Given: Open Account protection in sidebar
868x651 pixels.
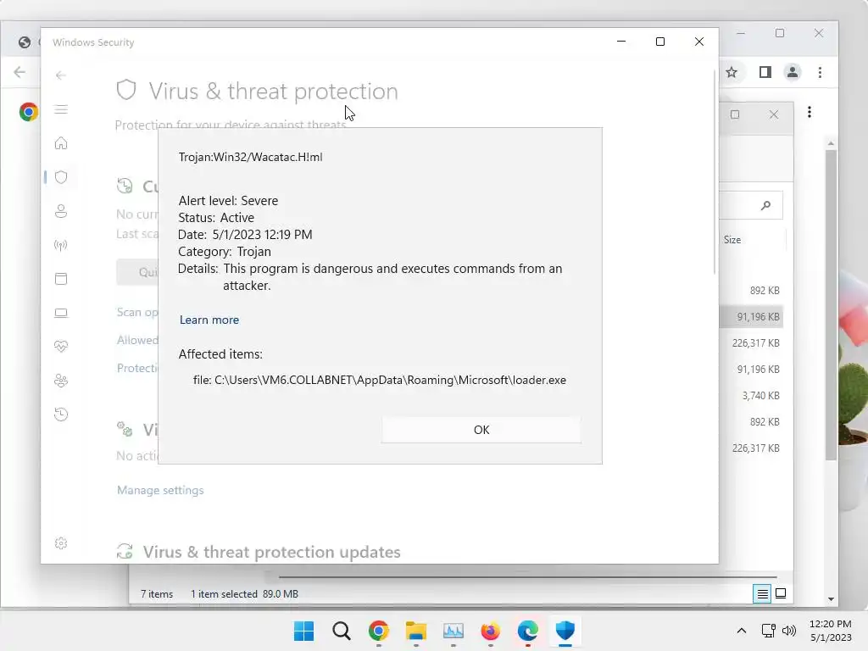Looking at the screenshot, I should click(x=61, y=211).
